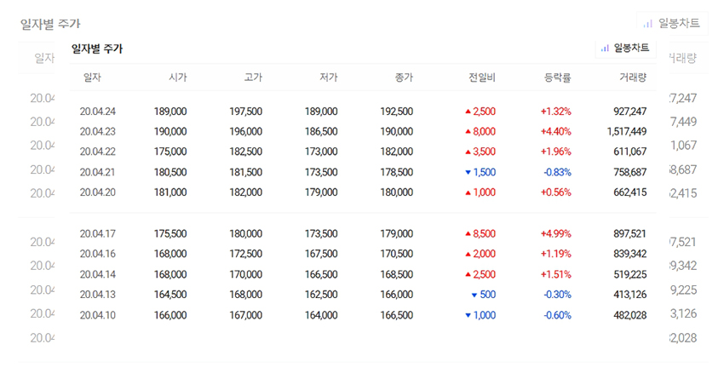This screenshot has height=373, width=724.
Task: Click the 전일비 column header
Action: click(482, 77)
